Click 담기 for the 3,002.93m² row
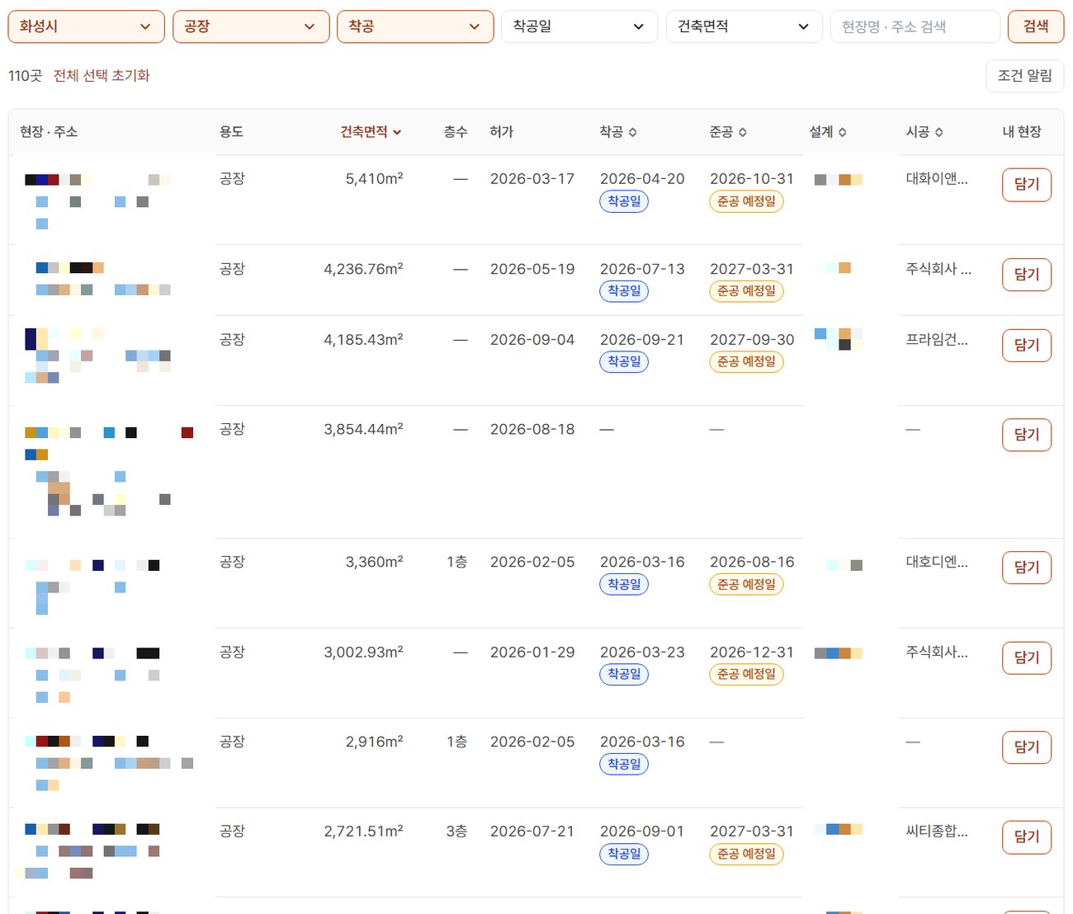 (1027, 657)
